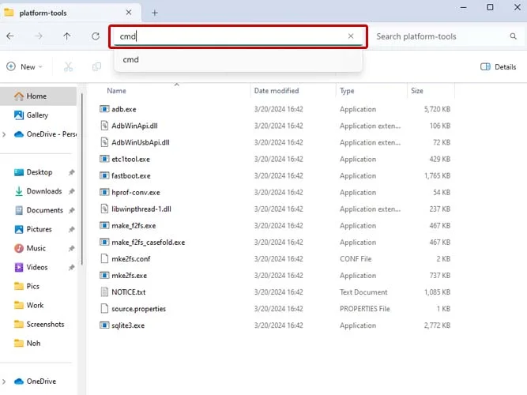The image size is (527, 395).
Task: Select the NOTICE.txt document icon
Action: [104, 292]
